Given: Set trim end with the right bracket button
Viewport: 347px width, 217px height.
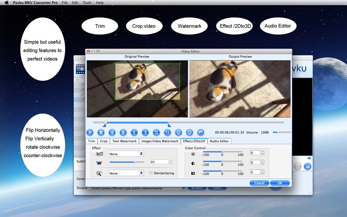Looking at the screenshot, I should [145, 132].
